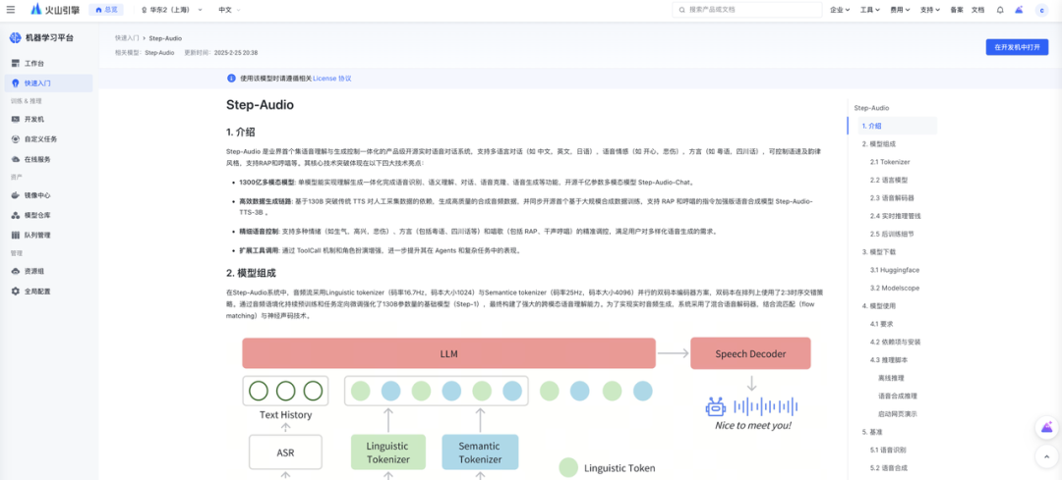Jump to 语音合成推理 in the outline
Image resolution: width=1062 pixels, height=480 pixels.
pos(898,396)
